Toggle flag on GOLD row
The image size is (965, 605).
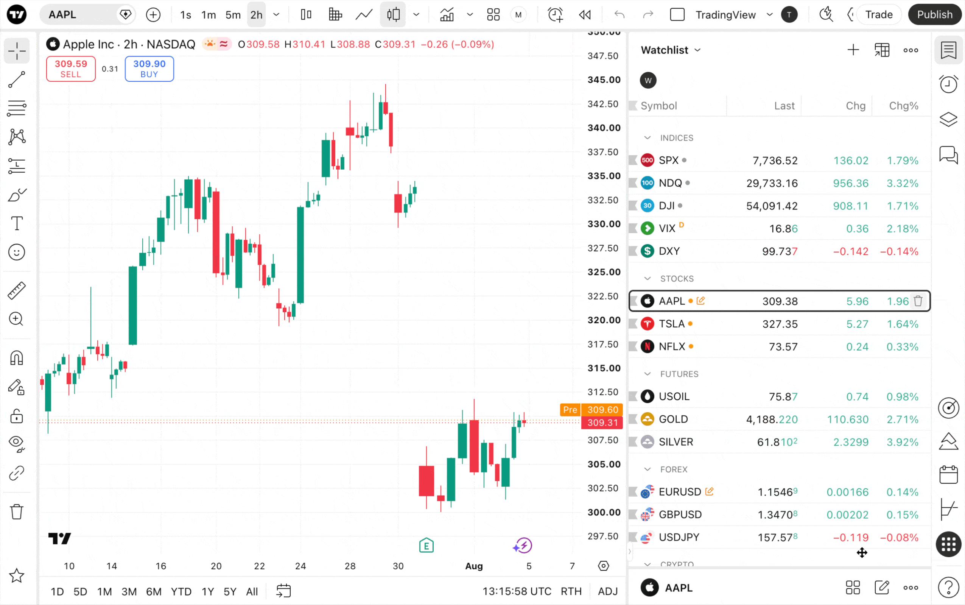[633, 419]
